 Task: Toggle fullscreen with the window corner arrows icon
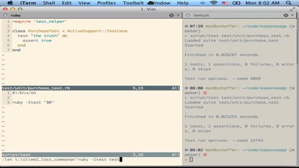click(292, 9)
